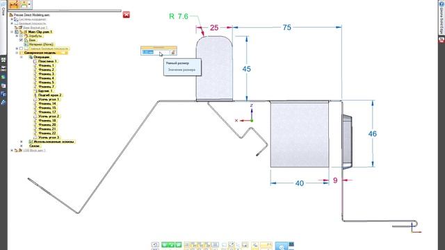The height and width of the screenshot is (250, 445).
Task: Click the red 25 dimension value
Action: click(x=214, y=28)
